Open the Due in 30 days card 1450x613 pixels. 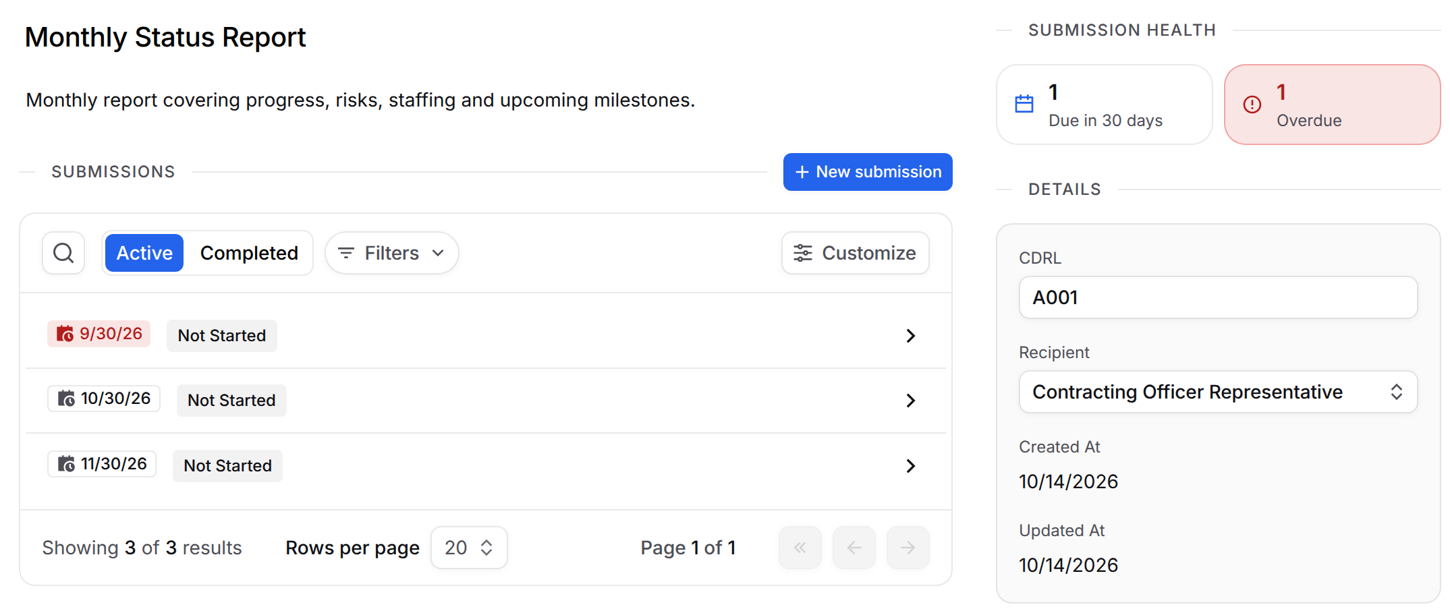(x=1105, y=105)
